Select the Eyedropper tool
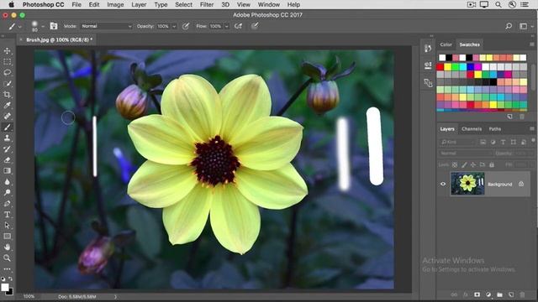 [x=8, y=106]
